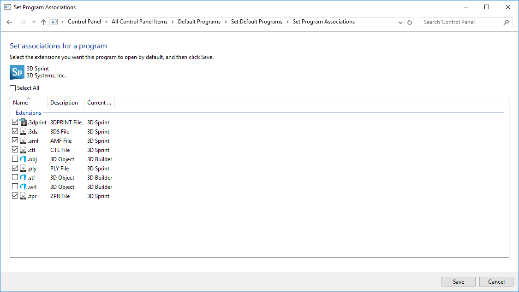Enable the .obj checkbox
This screenshot has height=292, width=519.
pyautogui.click(x=15, y=159)
